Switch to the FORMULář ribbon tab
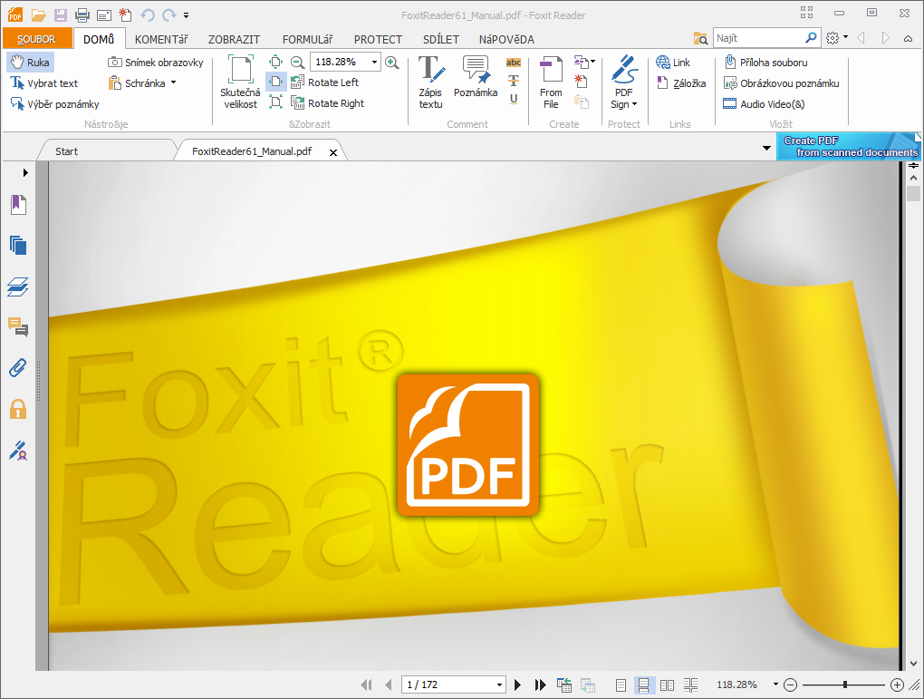 coord(307,39)
